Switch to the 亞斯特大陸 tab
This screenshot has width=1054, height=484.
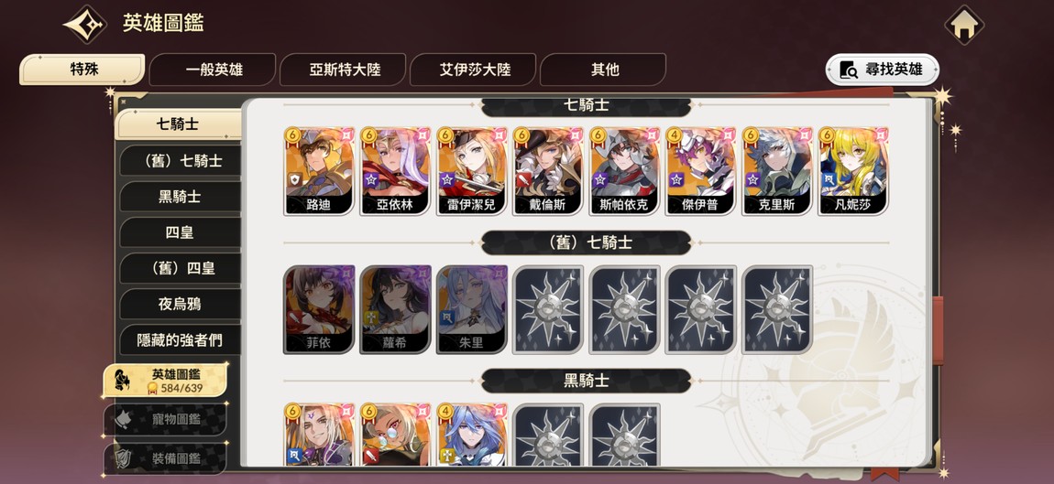click(344, 70)
